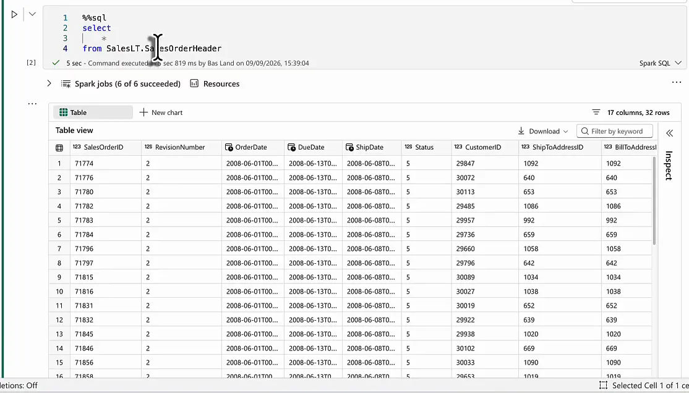Click the ShipDate calendar type icon
689x393 pixels.
click(x=349, y=147)
